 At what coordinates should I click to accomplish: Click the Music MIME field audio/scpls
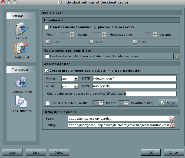134,86
